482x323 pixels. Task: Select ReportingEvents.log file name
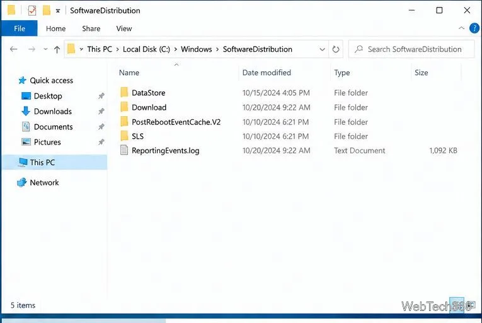tap(165, 151)
